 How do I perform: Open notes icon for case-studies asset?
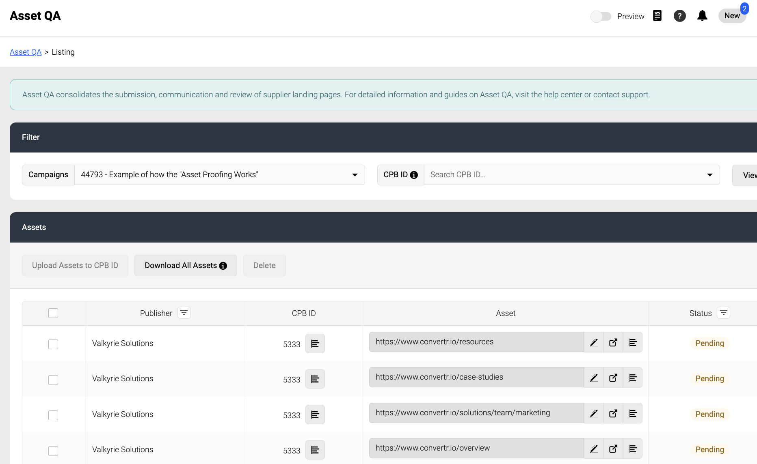(x=633, y=378)
